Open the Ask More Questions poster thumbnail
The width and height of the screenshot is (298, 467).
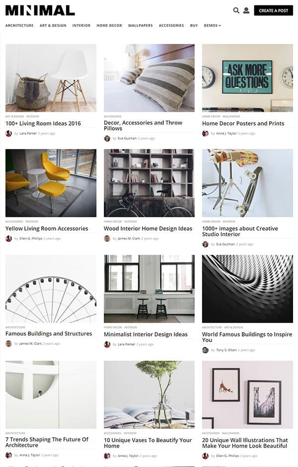pos(247,78)
